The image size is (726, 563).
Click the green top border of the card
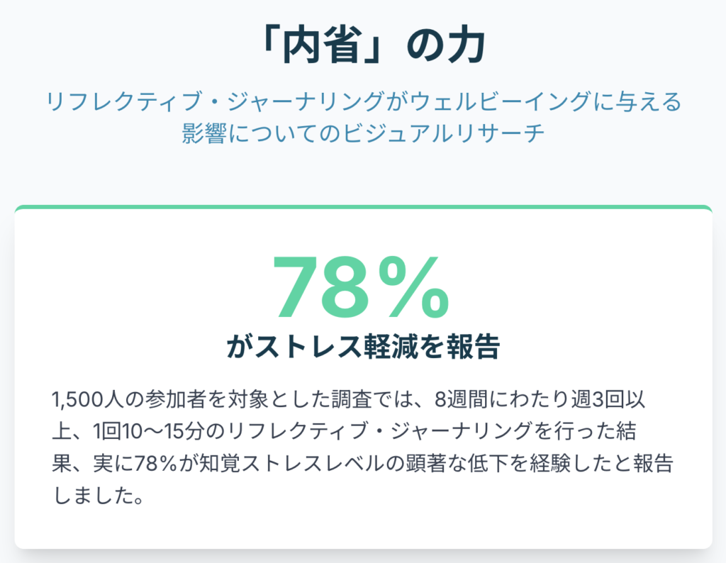pyautogui.click(x=363, y=208)
